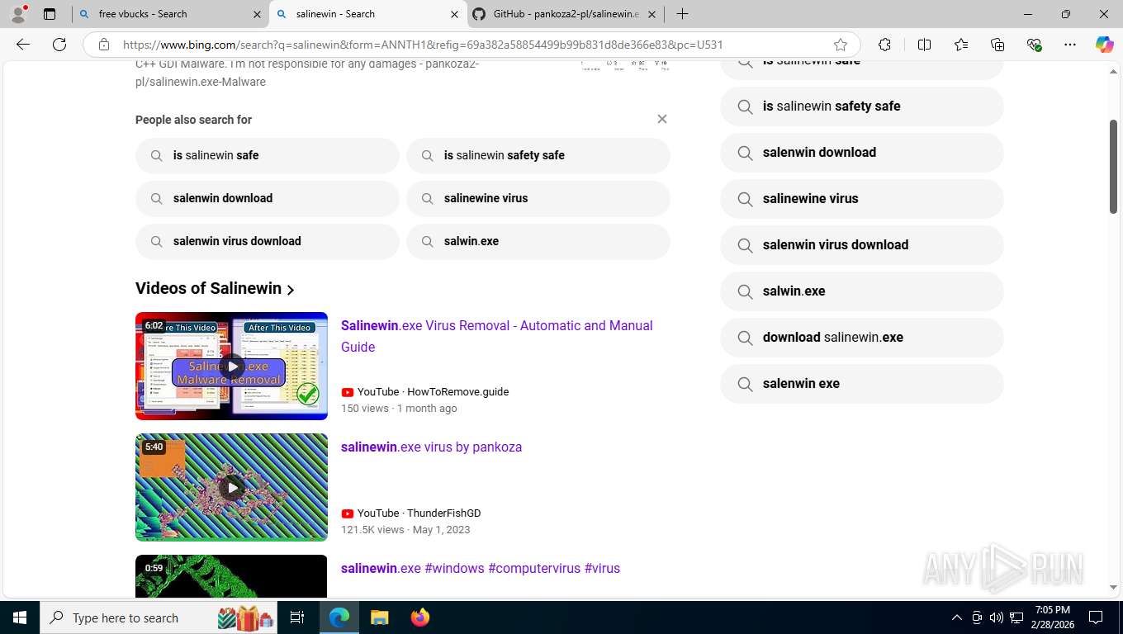1123x634 pixels.
Task: Open Browser essentials heart icon
Action: click(x=1034, y=45)
